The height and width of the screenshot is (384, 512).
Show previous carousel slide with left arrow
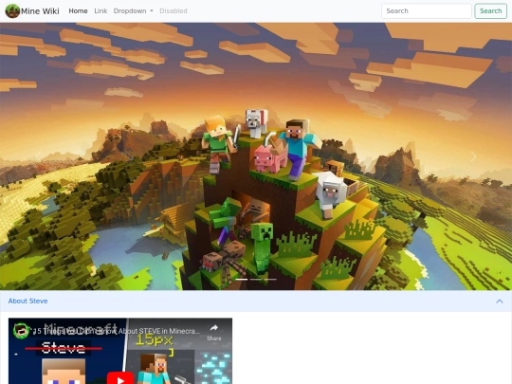point(38,156)
